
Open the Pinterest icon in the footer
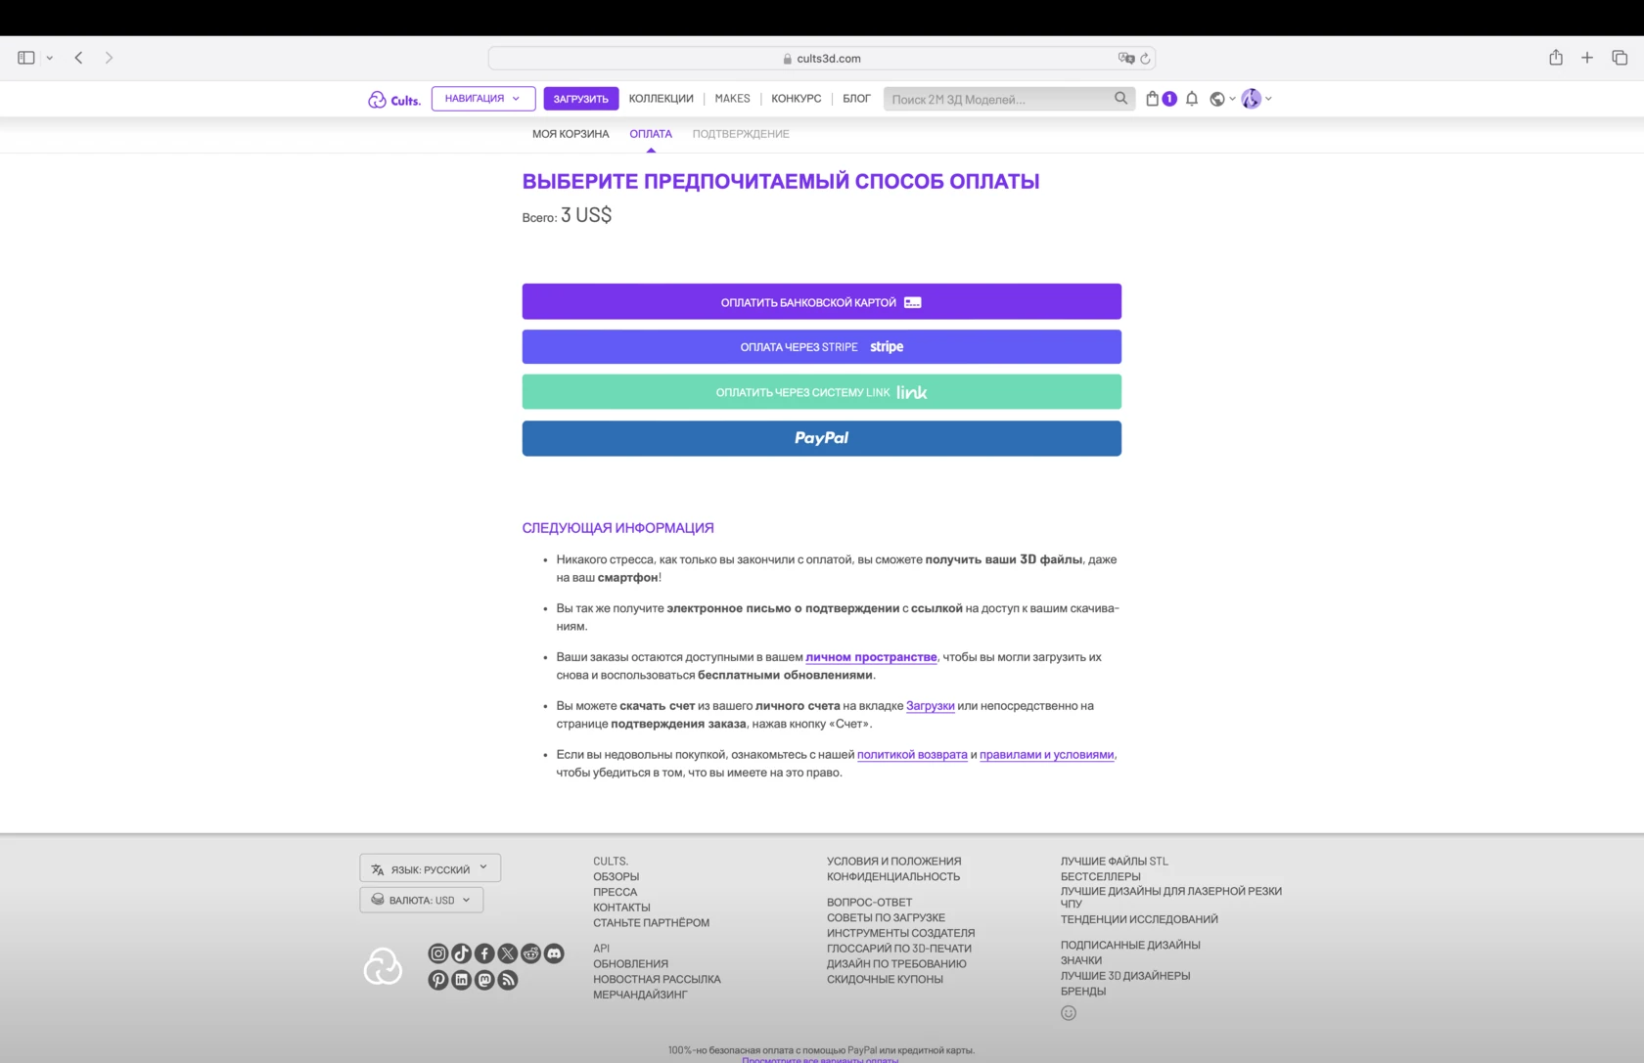[438, 980]
